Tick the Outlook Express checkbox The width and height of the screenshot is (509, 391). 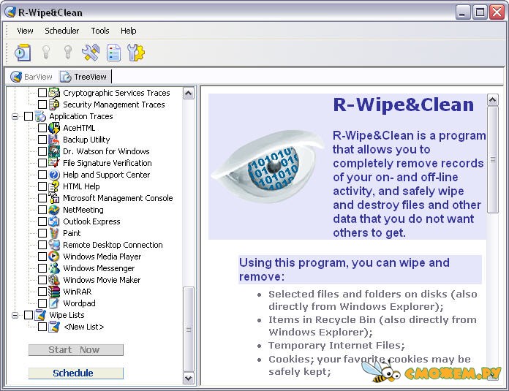pyautogui.click(x=42, y=221)
